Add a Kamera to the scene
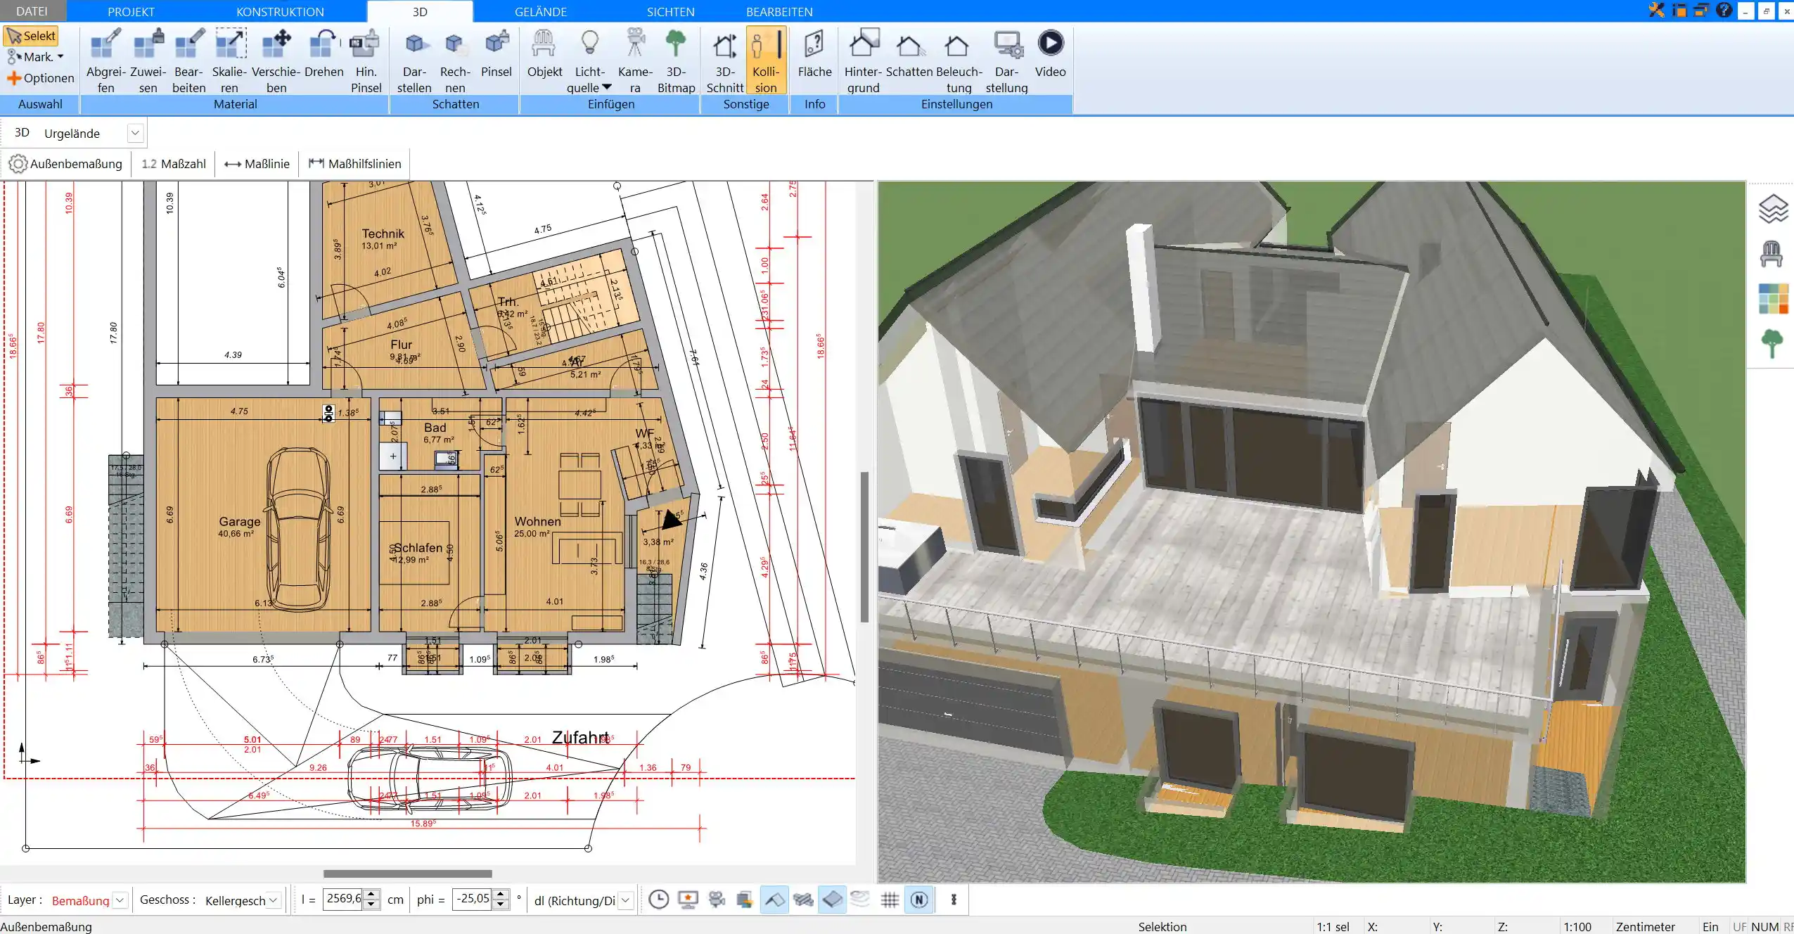Image resolution: width=1794 pixels, height=934 pixels. pos(635,61)
